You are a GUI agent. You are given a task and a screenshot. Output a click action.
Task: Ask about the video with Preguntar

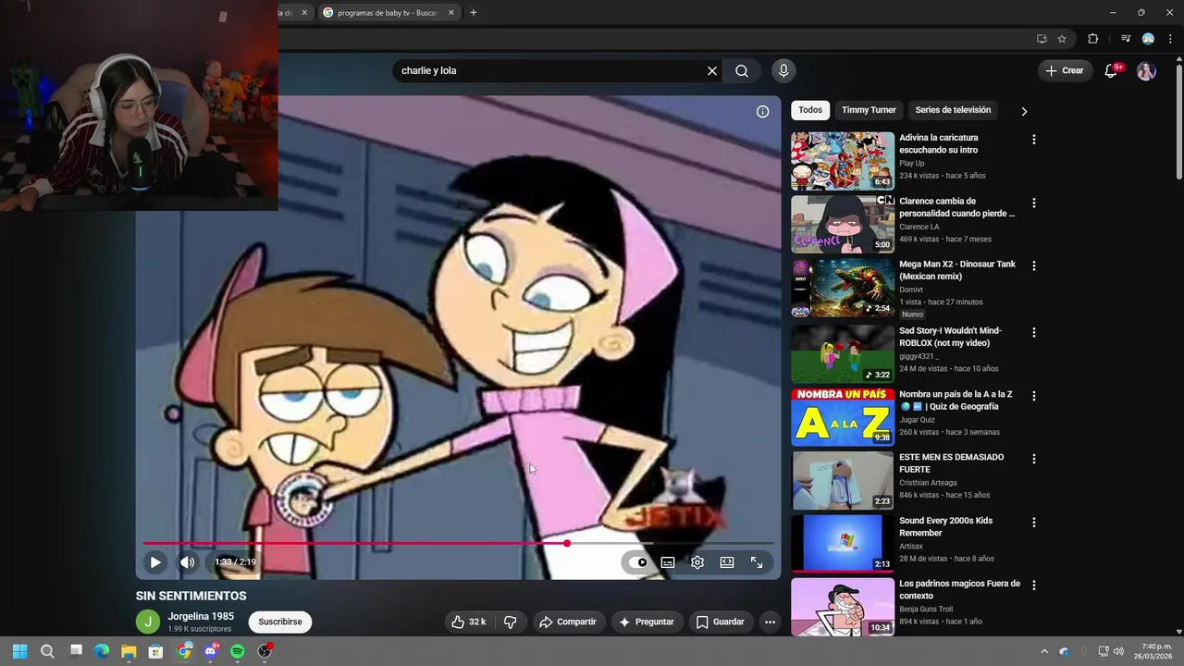click(x=647, y=622)
